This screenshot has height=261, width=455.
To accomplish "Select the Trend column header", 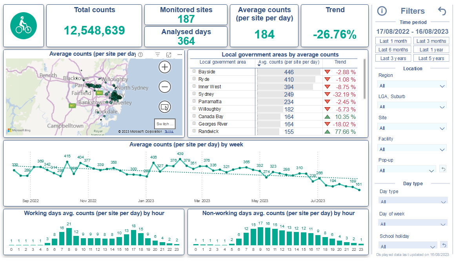I will tap(340, 62).
